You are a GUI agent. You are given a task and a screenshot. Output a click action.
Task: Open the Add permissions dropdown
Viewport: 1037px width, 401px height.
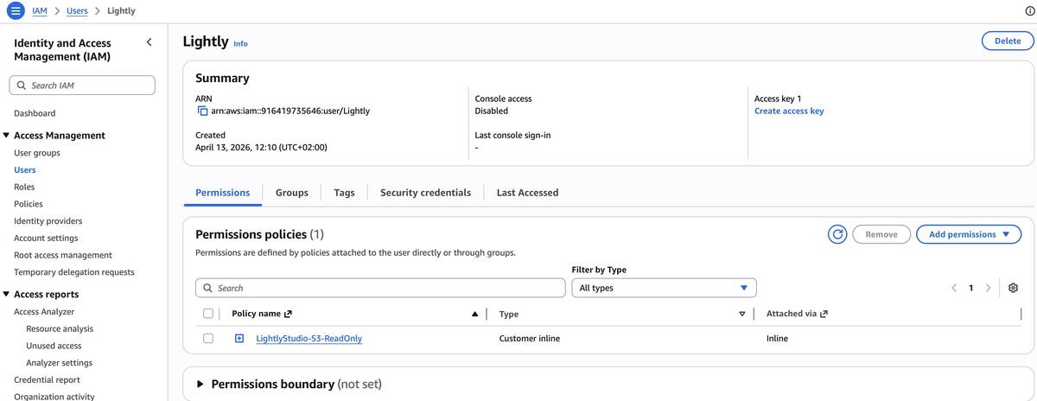[969, 234]
